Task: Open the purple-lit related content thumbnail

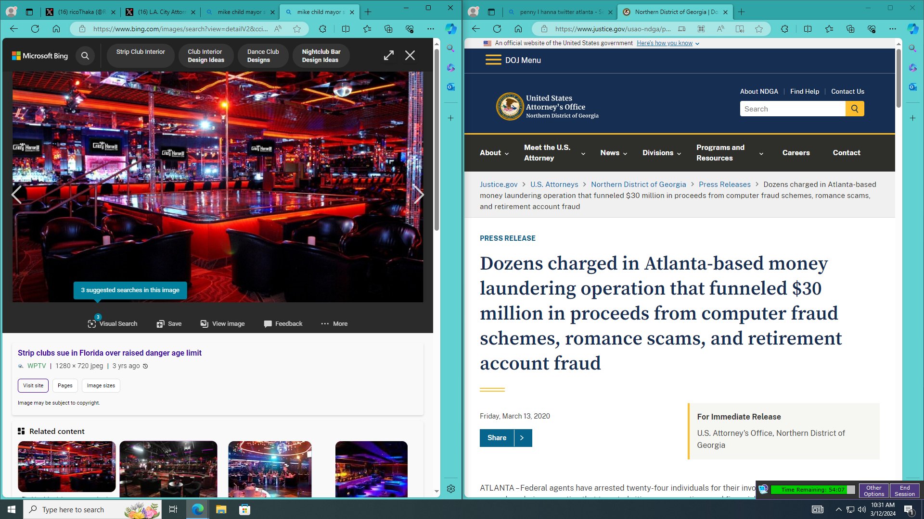Action: point(372,469)
